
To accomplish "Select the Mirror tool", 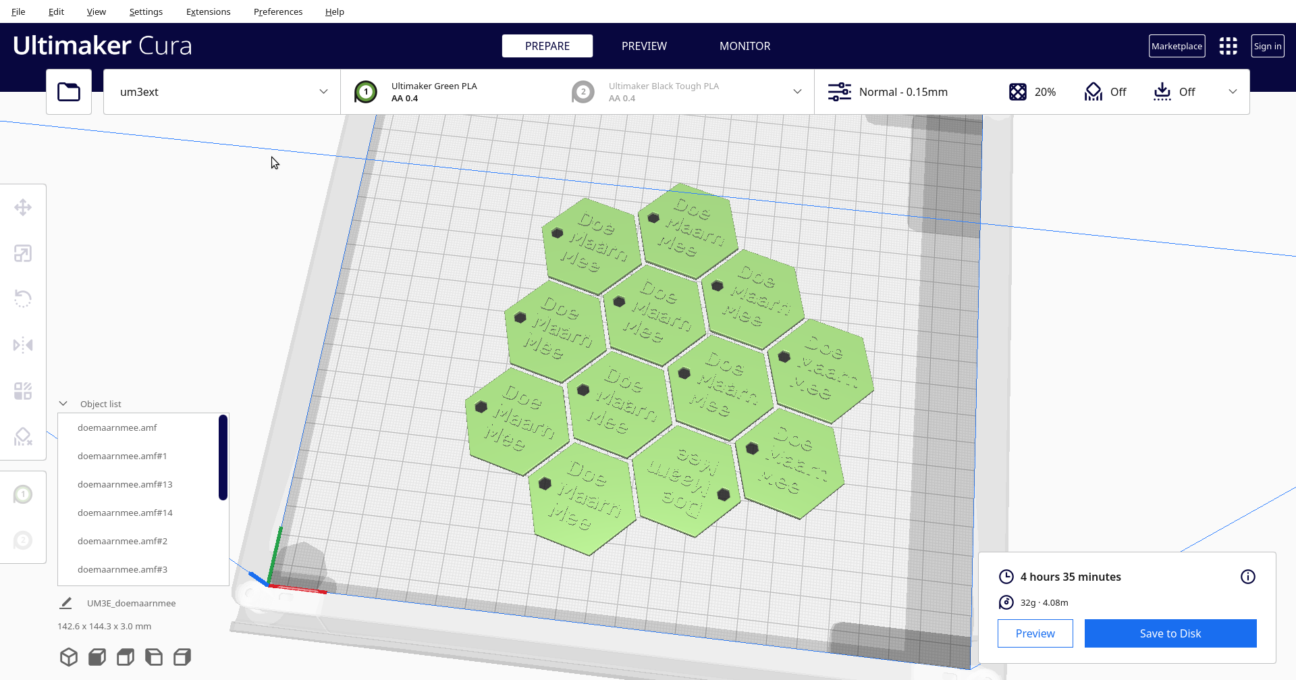I will (23, 345).
